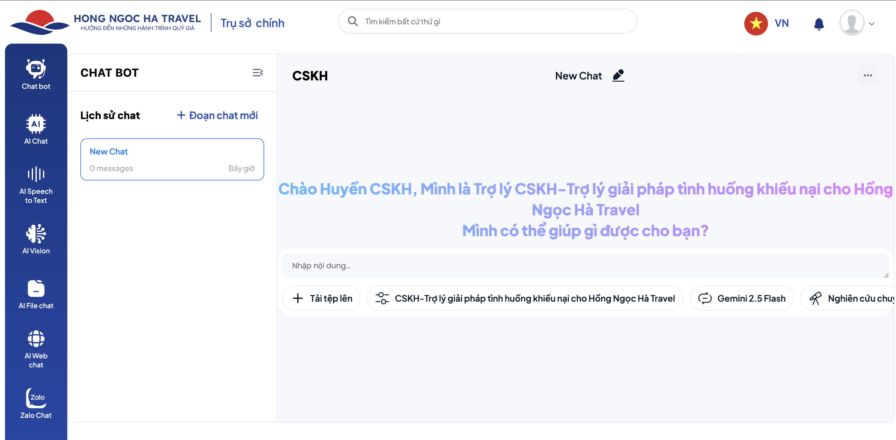This screenshot has height=440, width=896.
Task: Open CSKH assistant preset selector
Action: coord(525,299)
